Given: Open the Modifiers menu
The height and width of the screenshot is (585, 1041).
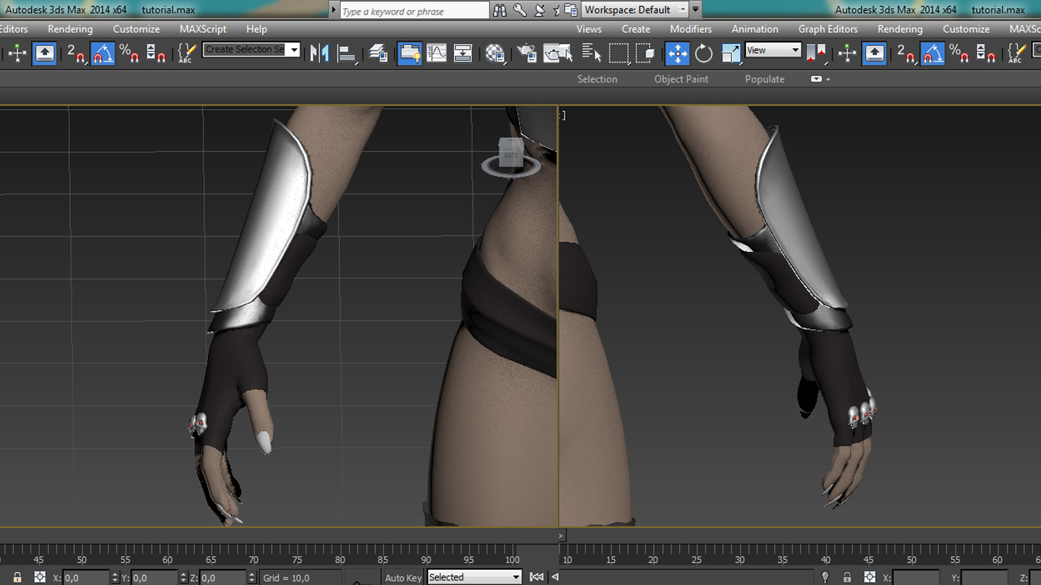Looking at the screenshot, I should pos(690,29).
